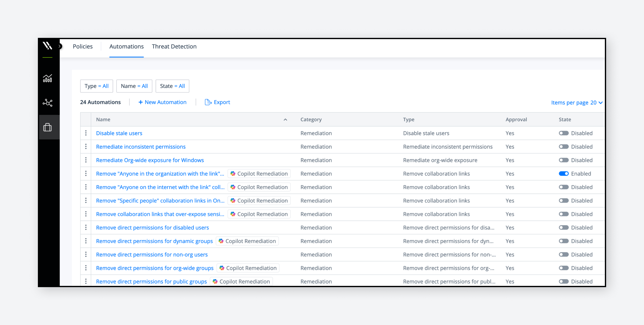Viewport: 644px width, 325px height.
Task: Open the State = All filter chip
Action: point(172,86)
